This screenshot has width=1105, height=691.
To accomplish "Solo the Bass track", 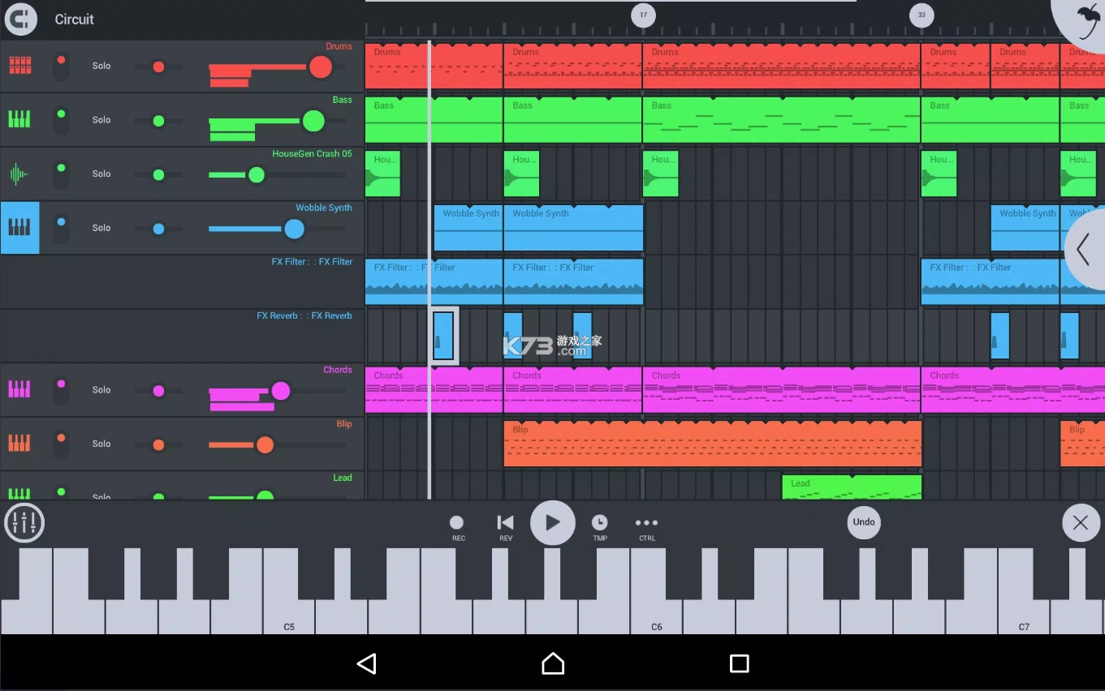I will point(101,119).
